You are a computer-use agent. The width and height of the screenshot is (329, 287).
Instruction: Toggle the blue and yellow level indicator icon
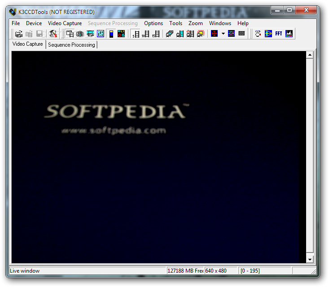pyautogui.click(x=111, y=34)
